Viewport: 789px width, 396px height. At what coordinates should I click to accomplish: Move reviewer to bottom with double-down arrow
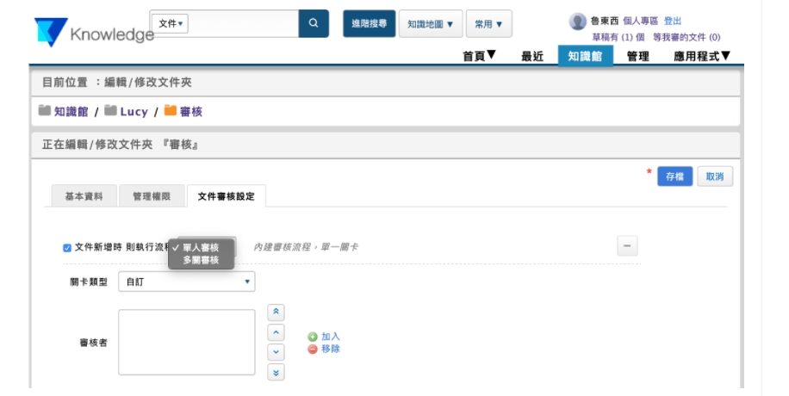point(276,372)
